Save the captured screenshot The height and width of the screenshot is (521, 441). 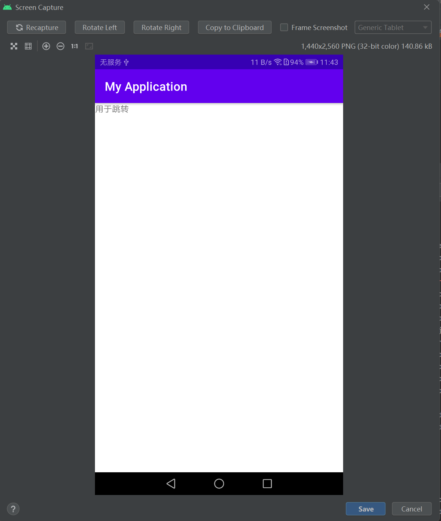click(x=366, y=509)
